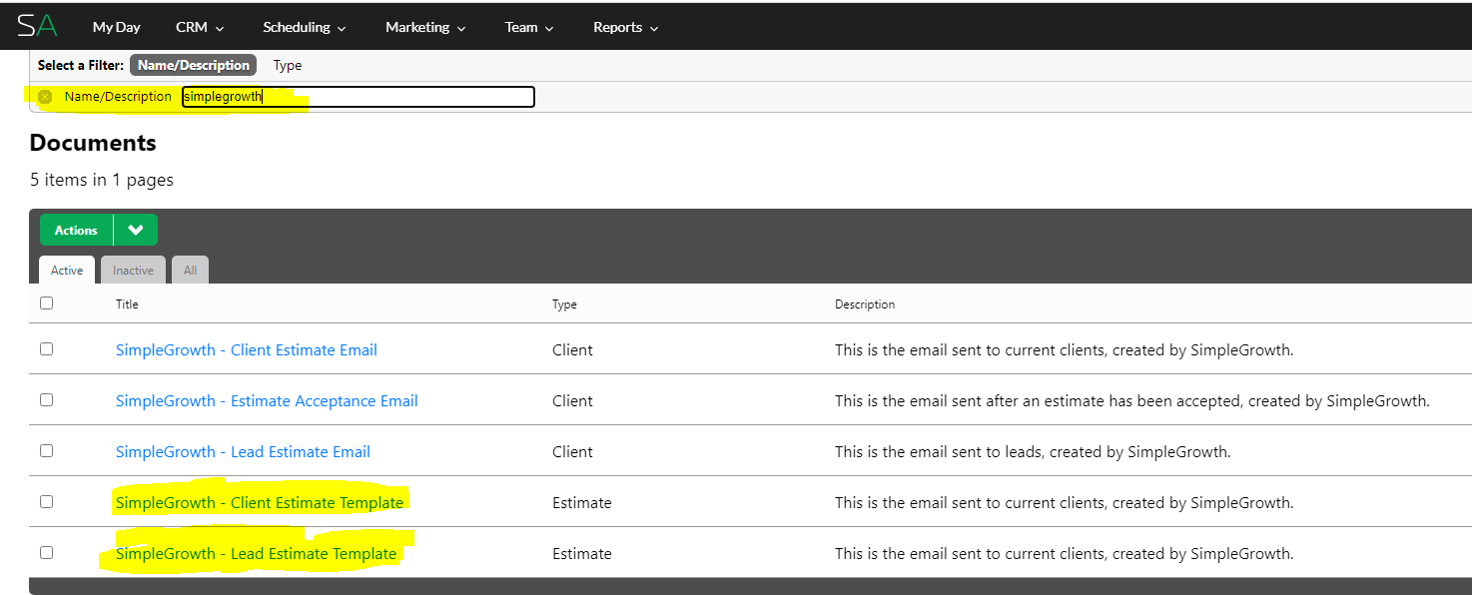The height and width of the screenshot is (595, 1472).
Task: Open the Team menu
Action: pos(529,27)
